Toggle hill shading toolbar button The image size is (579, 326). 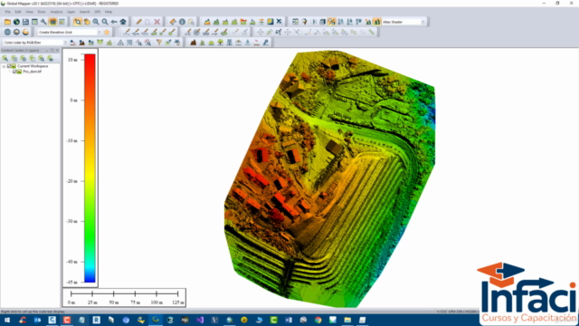(x=376, y=22)
